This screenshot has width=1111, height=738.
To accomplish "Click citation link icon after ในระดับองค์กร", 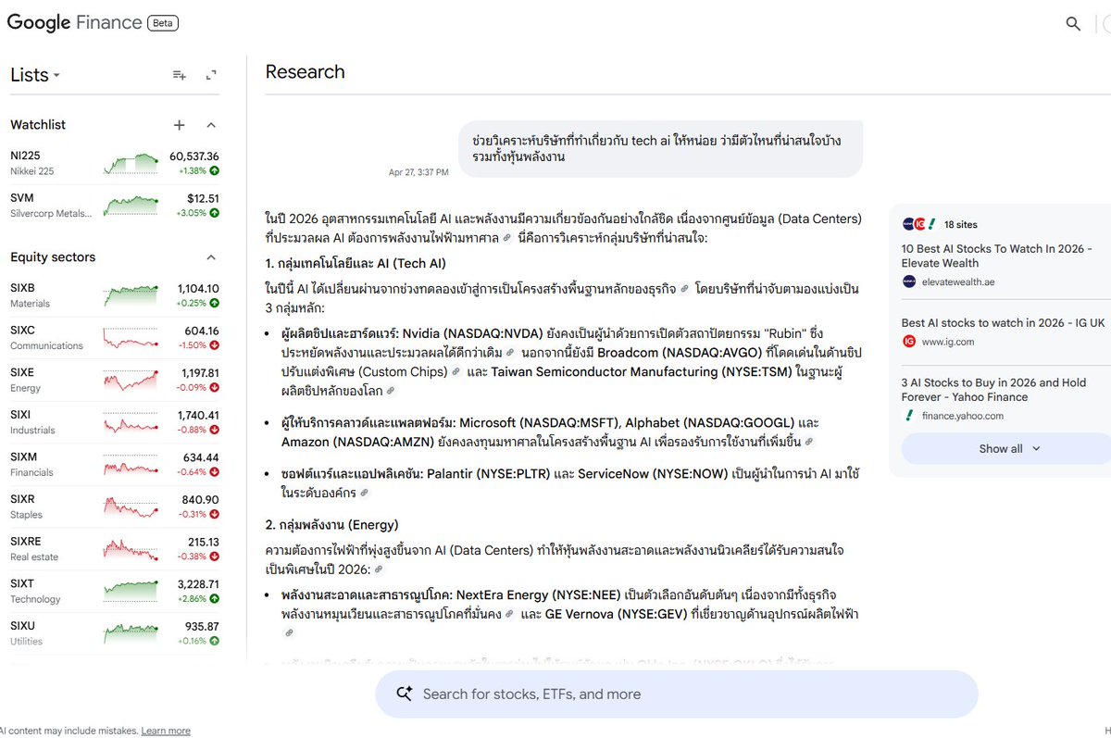I will pos(364,494).
